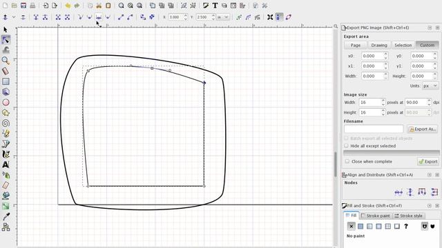Switch export area to Custom
This screenshot has height=248, width=442.
(x=427, y=45)
